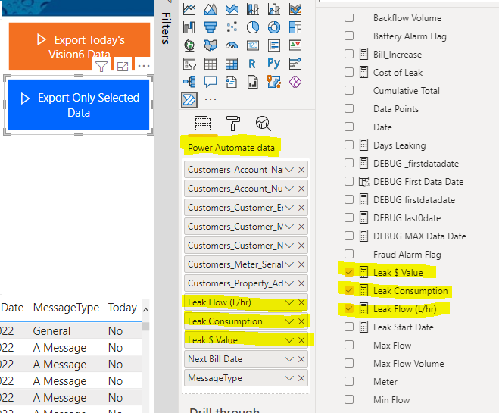The image size is (499, 413).
Task: Remove Customers_Customer_N field with X
Action: coord(301,246)
